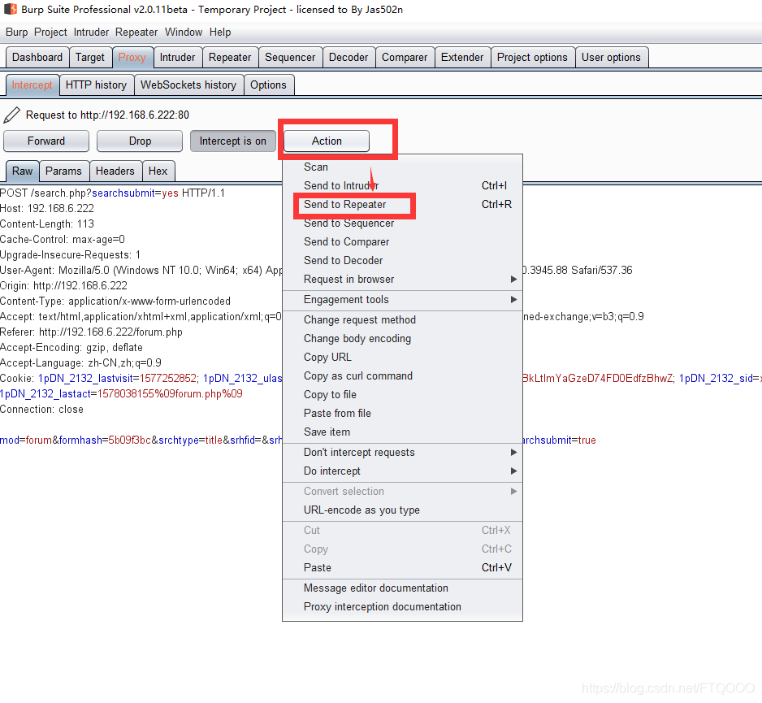Switch to the Target tab

pyautogui.click(x=90, y=58)
